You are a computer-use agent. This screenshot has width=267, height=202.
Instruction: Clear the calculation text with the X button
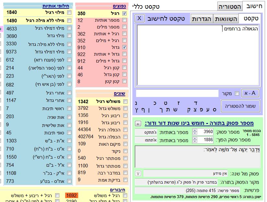(x=139, y=18)
